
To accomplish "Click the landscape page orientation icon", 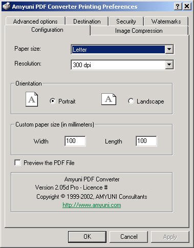I will pos(109,99).
